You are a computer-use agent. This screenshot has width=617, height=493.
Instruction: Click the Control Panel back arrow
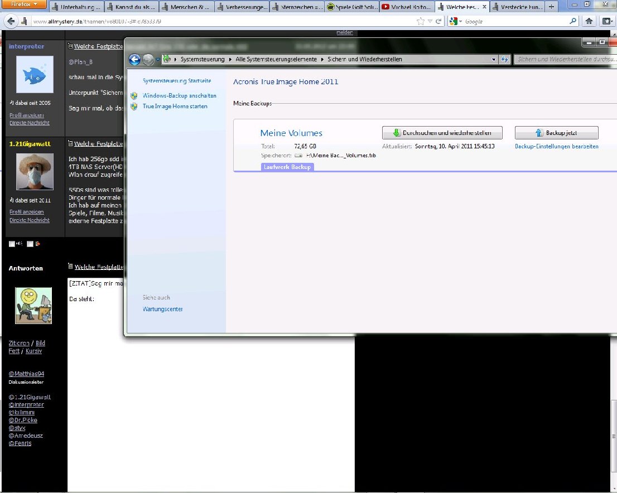coord(134,60)
